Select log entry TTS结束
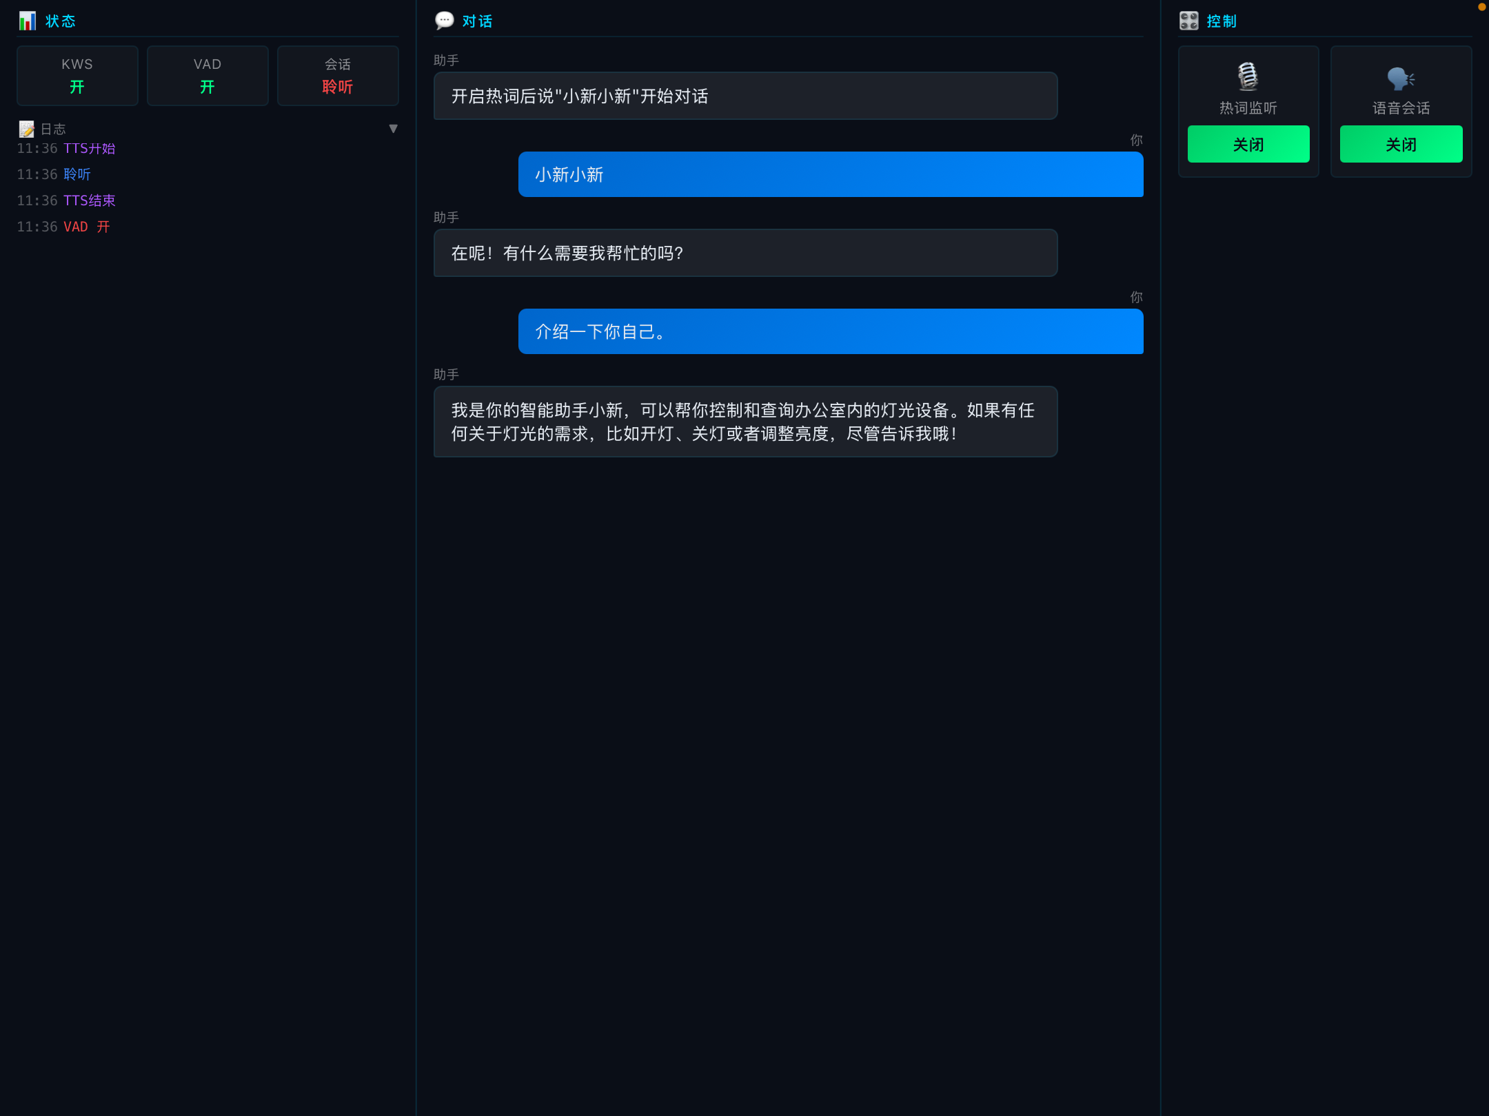 tap(90, 200)
